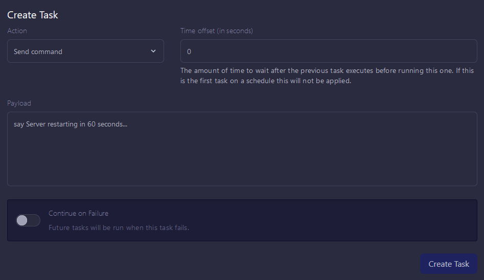Viewport: 484px width, 280px height.
Task: Click the 'Action' field label
Action: click(x=17, y=31)
